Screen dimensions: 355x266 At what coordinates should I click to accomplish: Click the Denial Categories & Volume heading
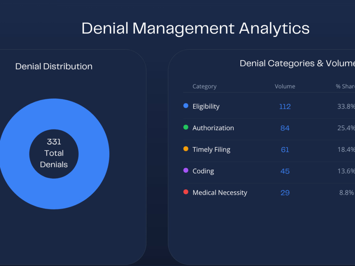click(x=297, y=63)
